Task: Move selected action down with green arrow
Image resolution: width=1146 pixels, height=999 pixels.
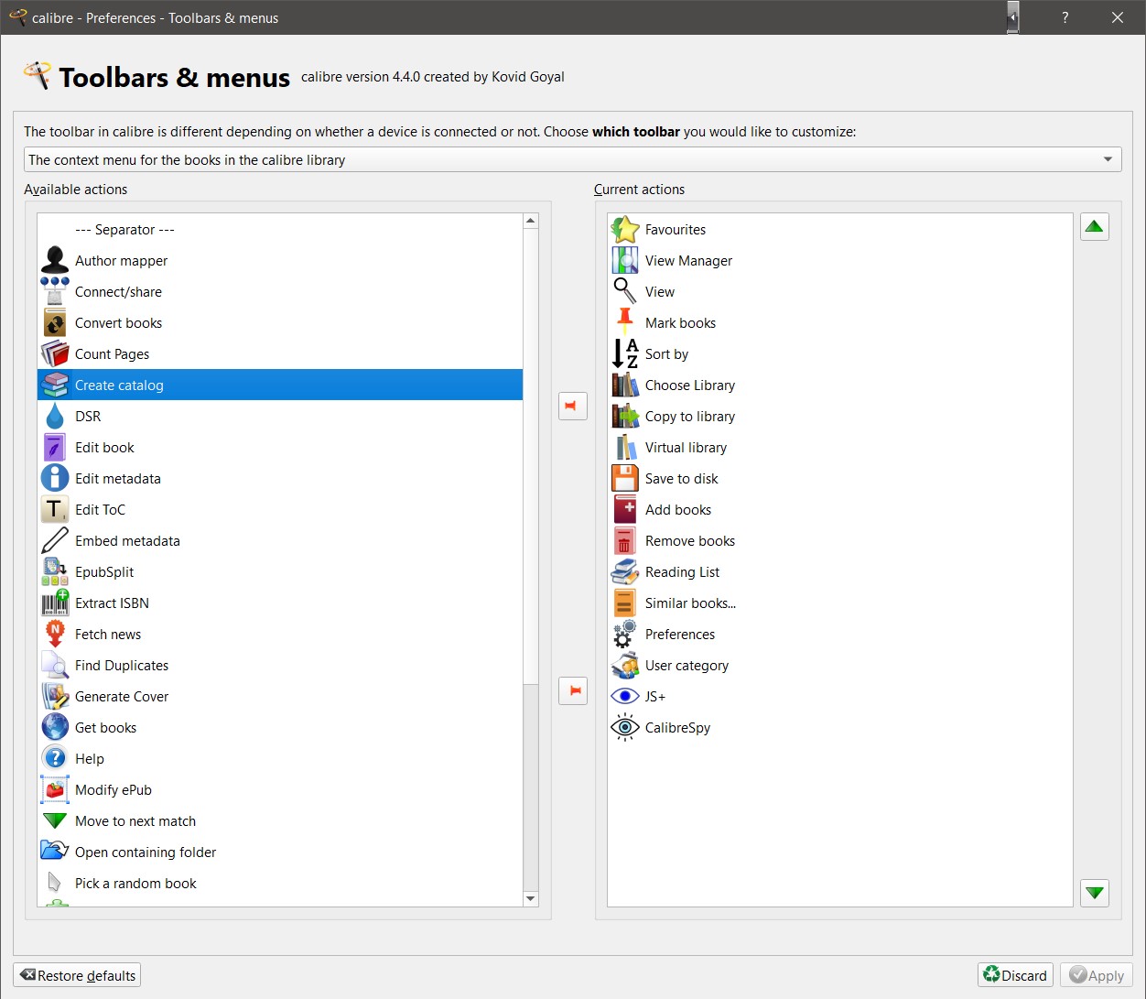Action: coord(1094,892)
